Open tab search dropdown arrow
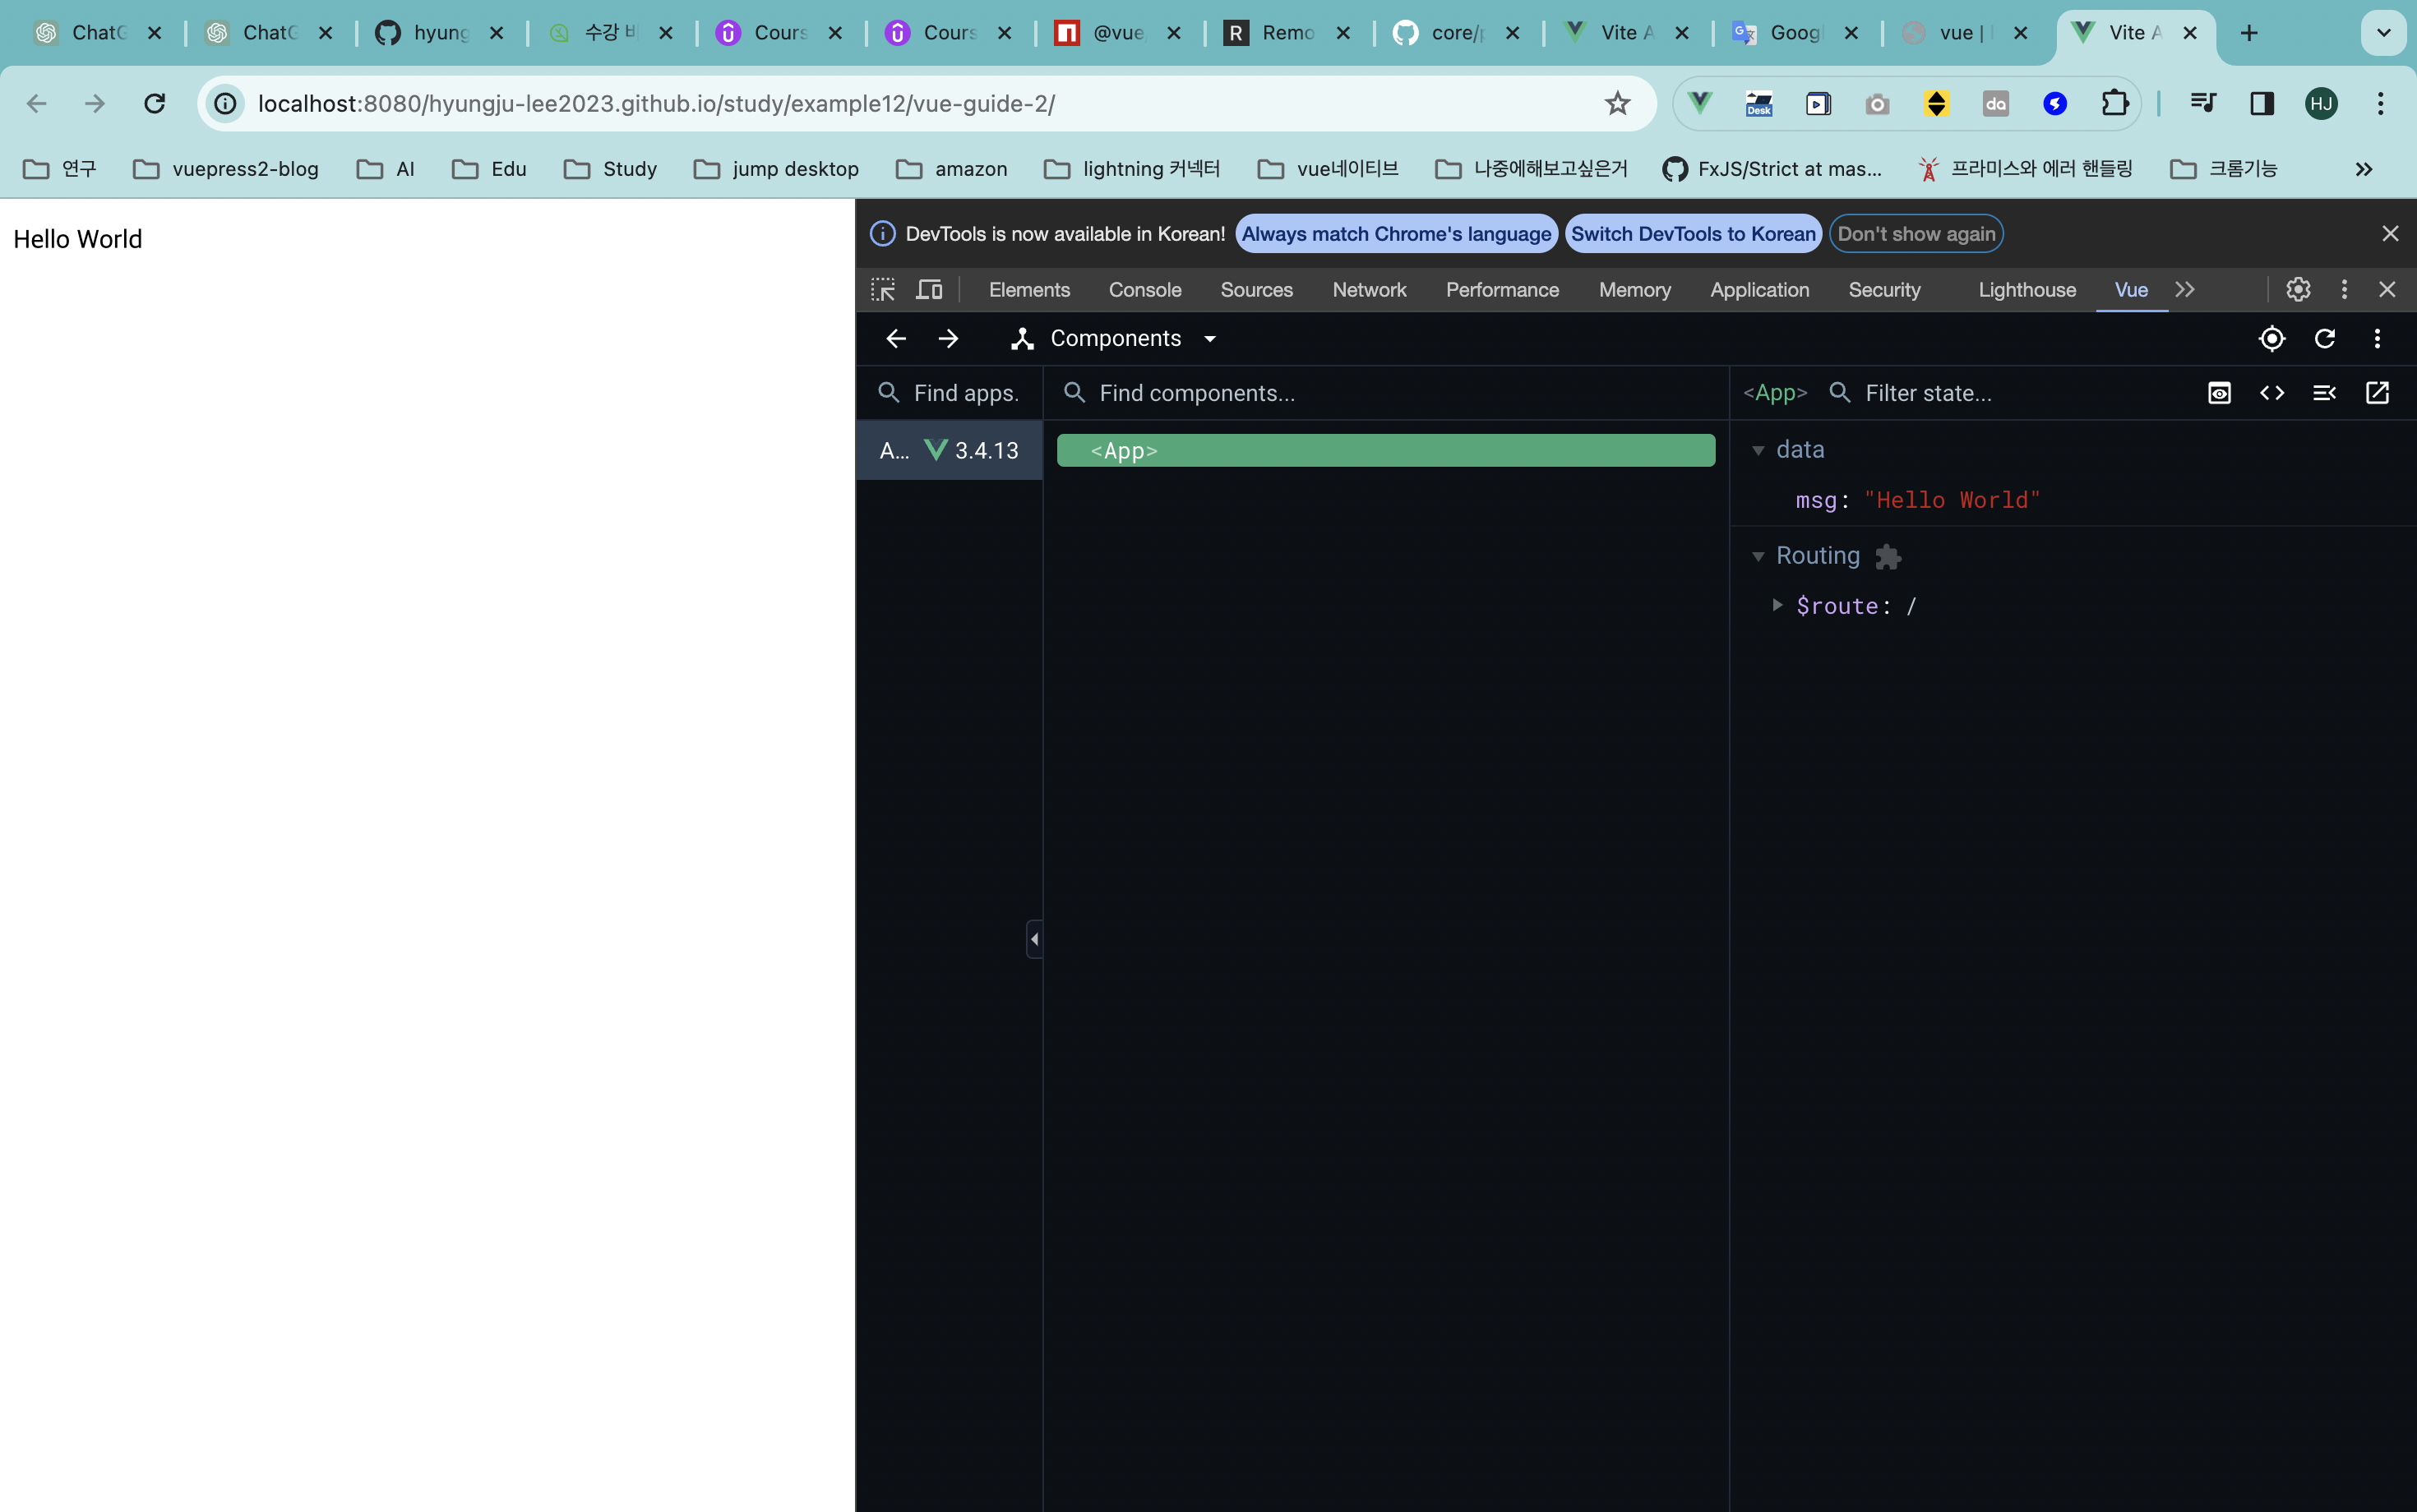This screenshot has height=1512, width=2417. (x=2384, y=33)
